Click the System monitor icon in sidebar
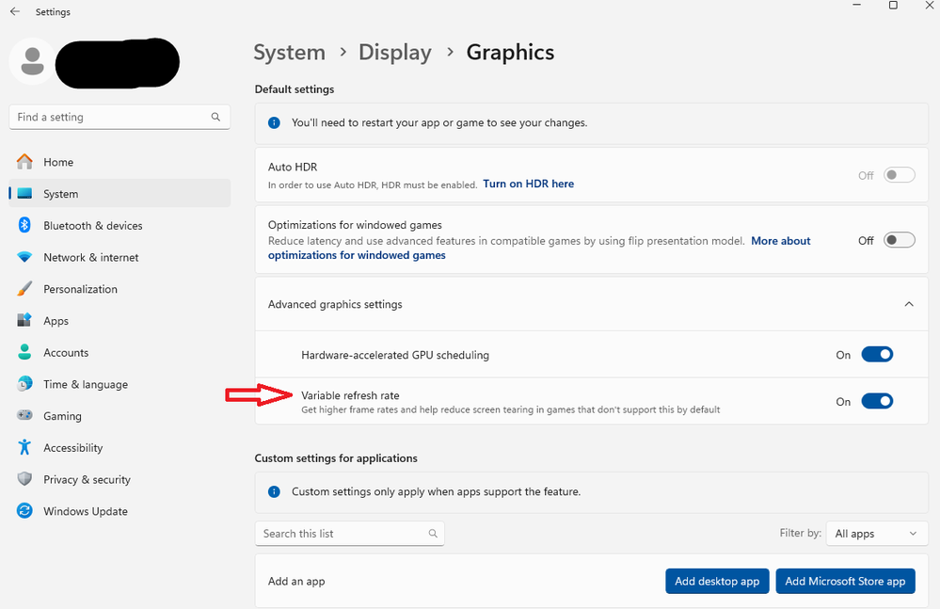940x609 pixels. [24, 194]
